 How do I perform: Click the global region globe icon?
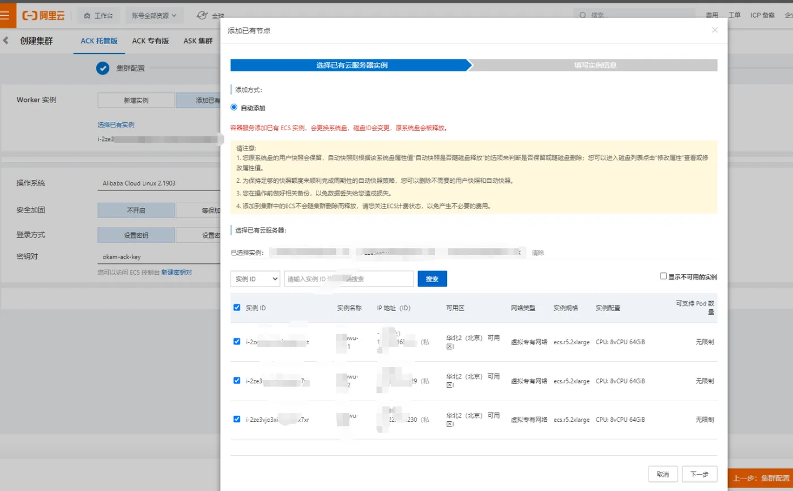coord(202,15)
